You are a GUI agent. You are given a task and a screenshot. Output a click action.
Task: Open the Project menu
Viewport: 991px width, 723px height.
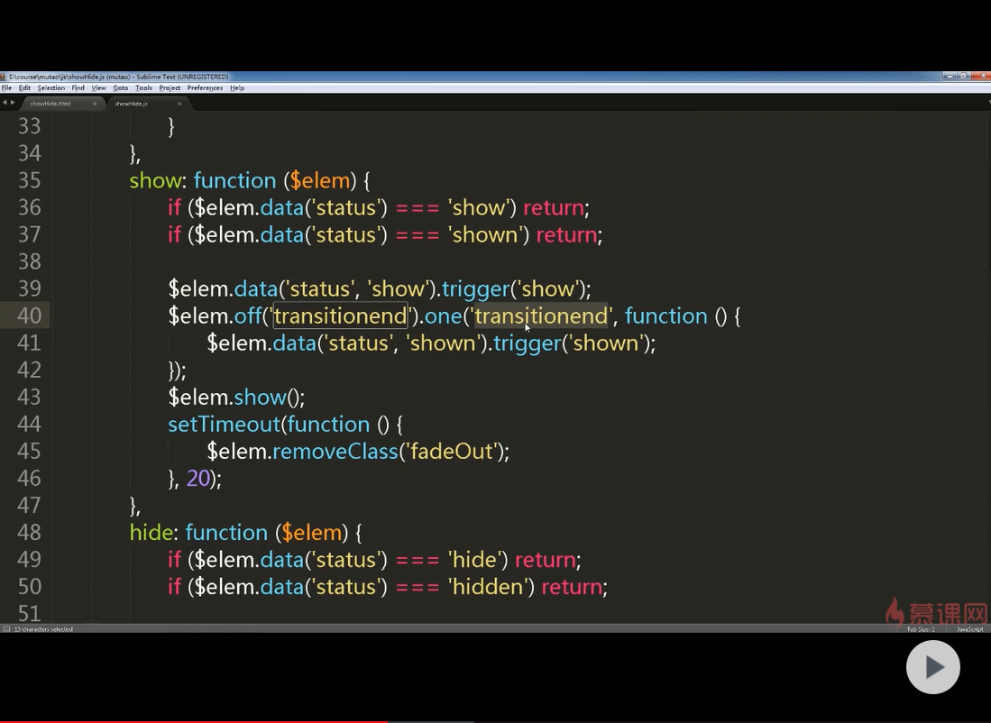170,87
